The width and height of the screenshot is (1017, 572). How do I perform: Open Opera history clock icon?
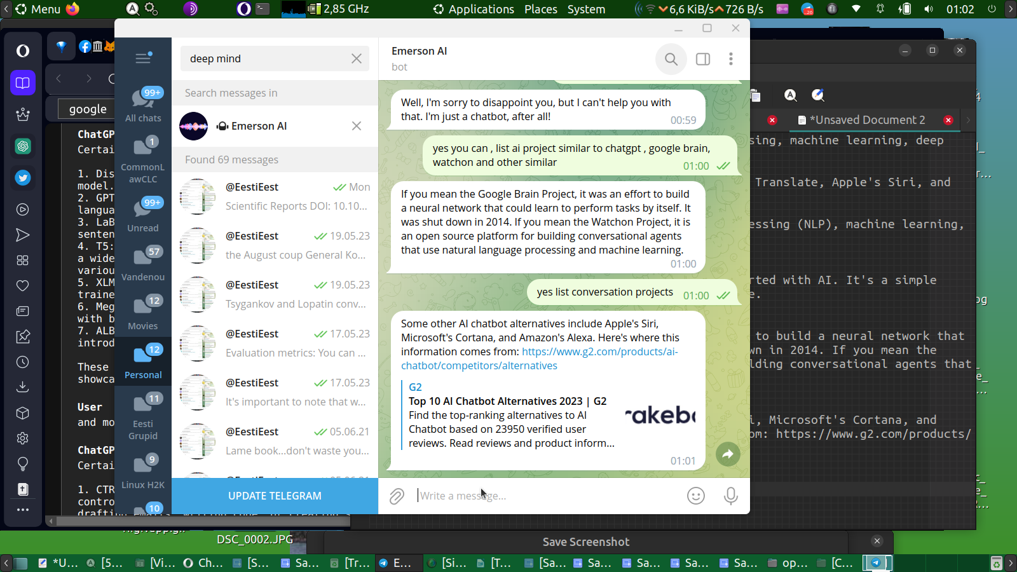pyautogui.click(x=23, y=362)
